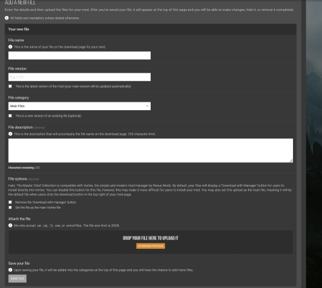This screenshot has width=322, height=288.
Task: Tick the latest version of the mod checkbox
Action: (x=10, y=86)
